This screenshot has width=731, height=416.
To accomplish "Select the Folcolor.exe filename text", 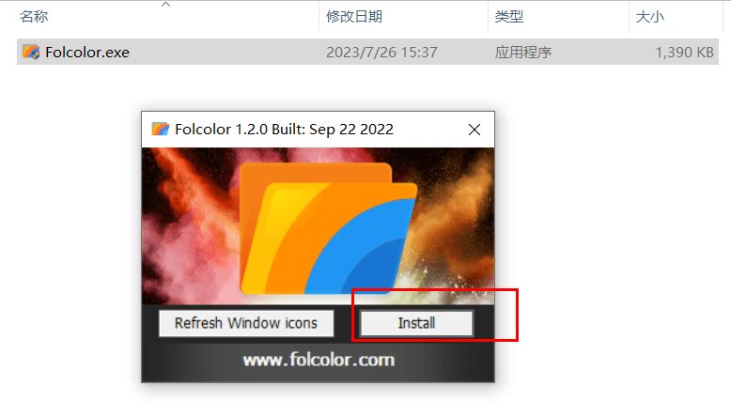I will coord(87,53).
